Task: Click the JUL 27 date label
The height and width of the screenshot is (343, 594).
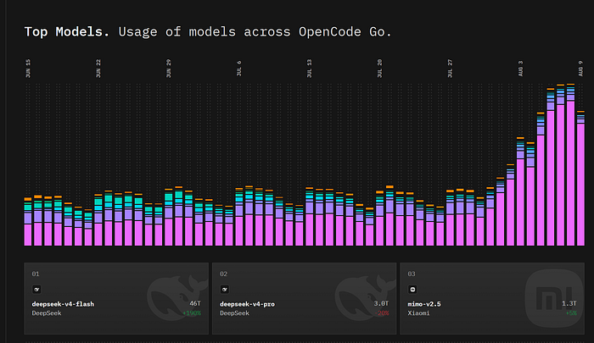Action: tap(450, 69)
